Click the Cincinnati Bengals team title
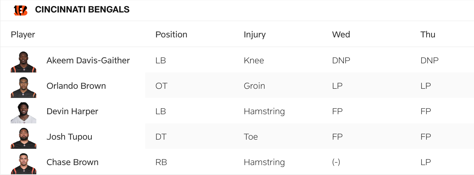The height and width of the screenshot is (175, 474). pyautogui.click(x=82, y=10)
